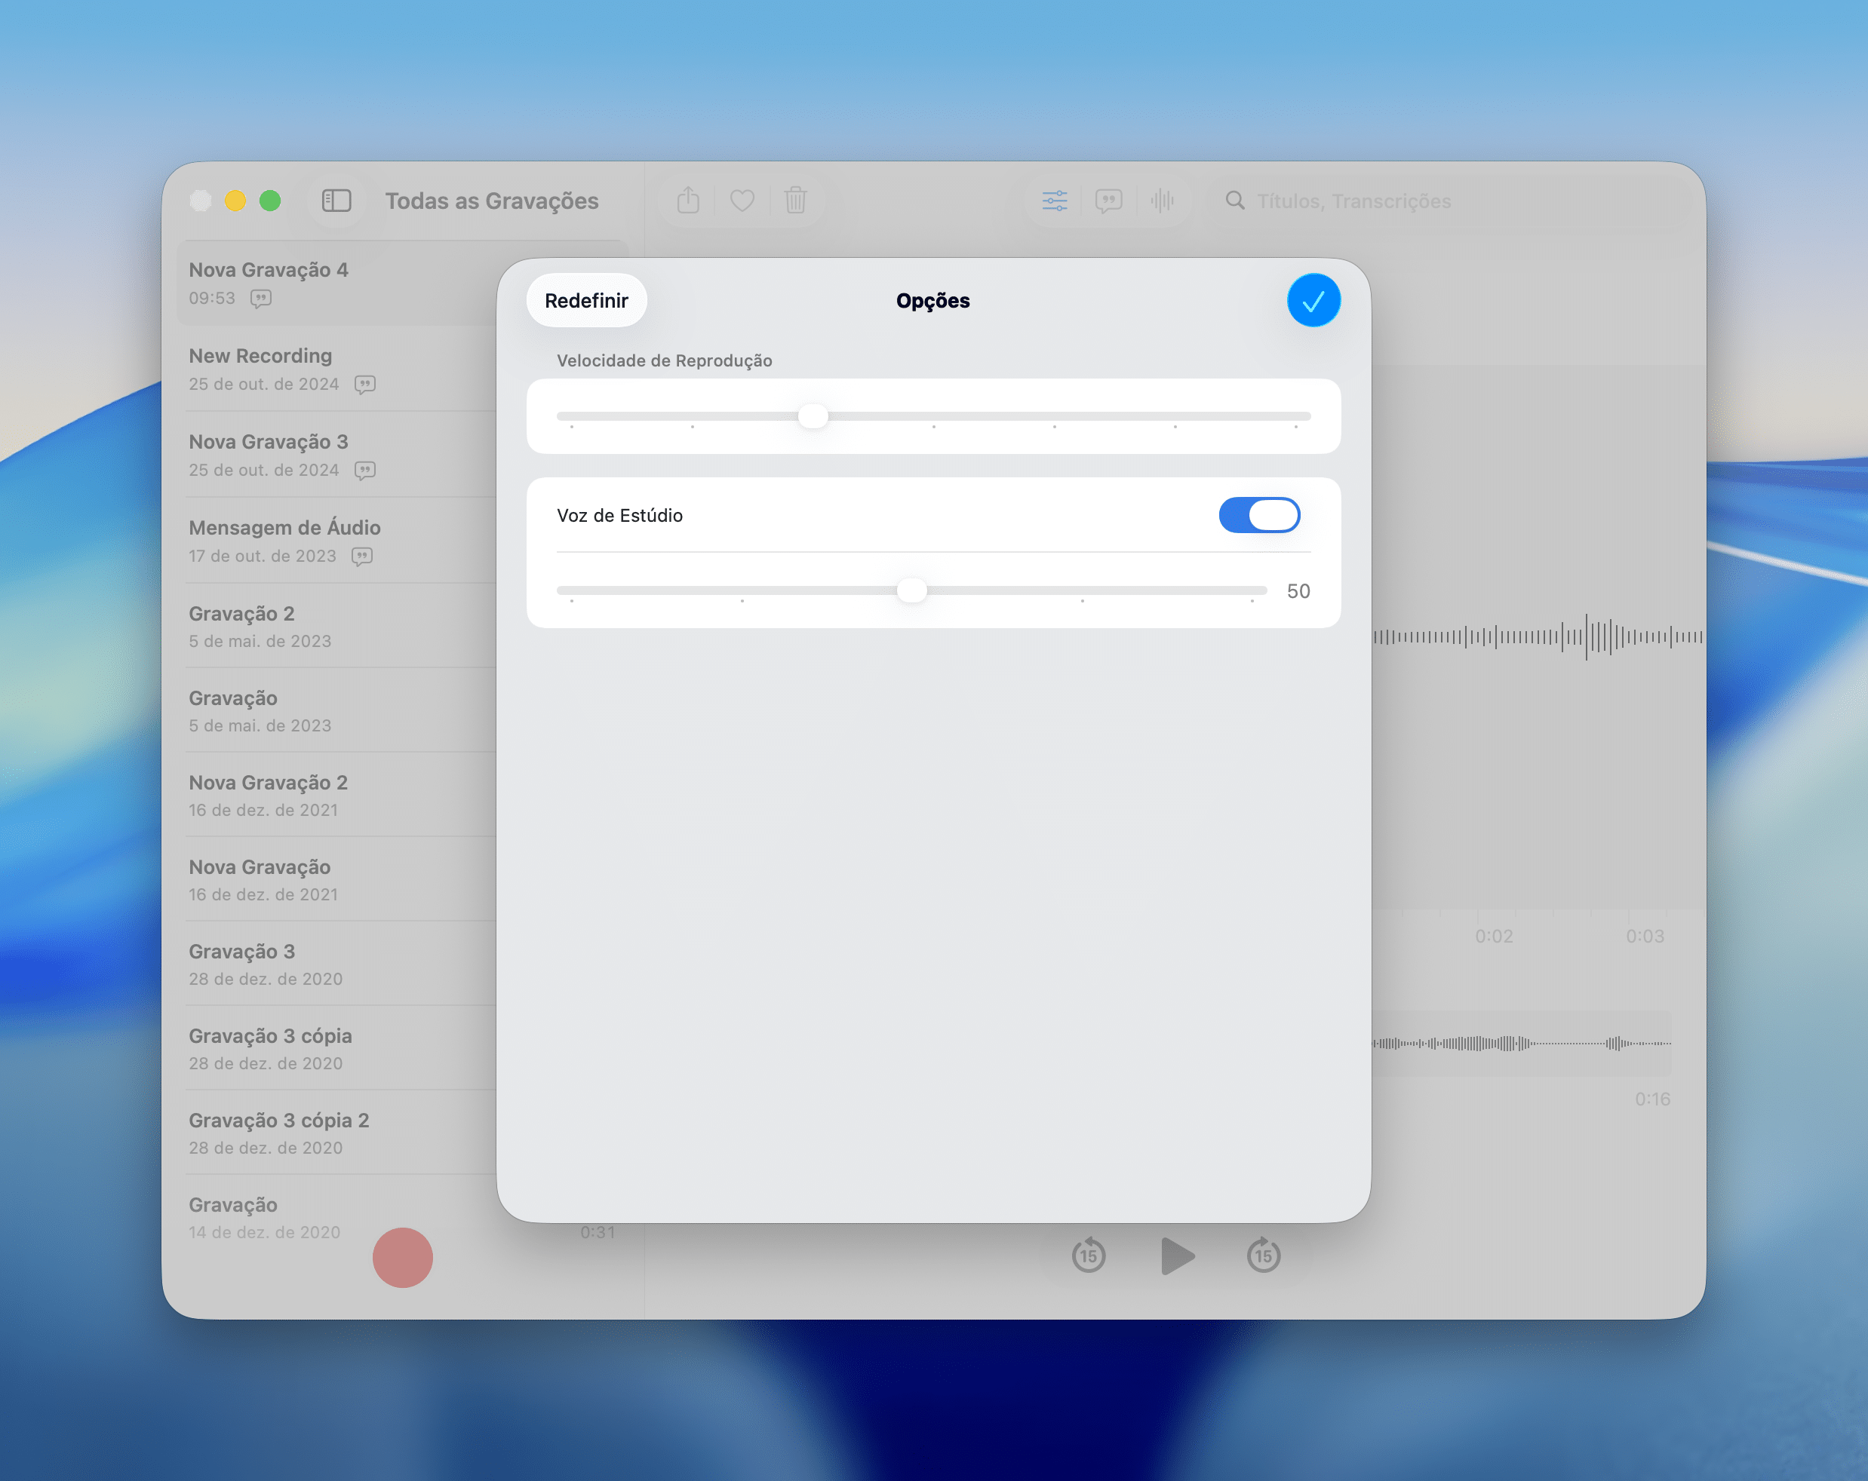Image resolution: width=1868 pixels, height=1481 pixels.
Task: Show transcript with quote bubble icon
Action: pos(1108,201)
